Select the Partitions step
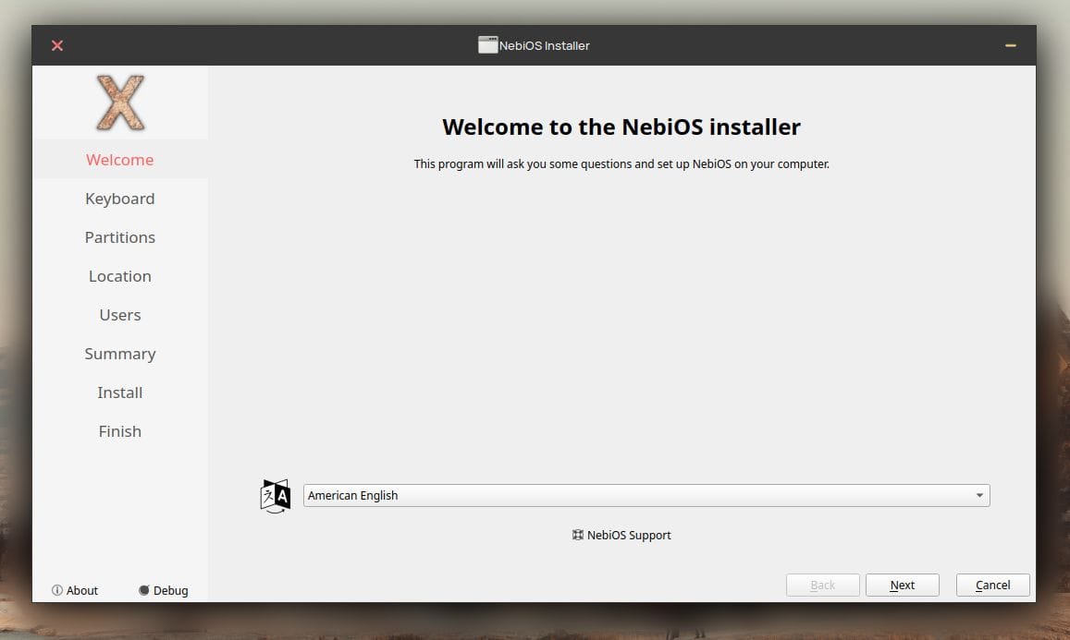This screenshot has height=640, width=1070. coord(120,237)
